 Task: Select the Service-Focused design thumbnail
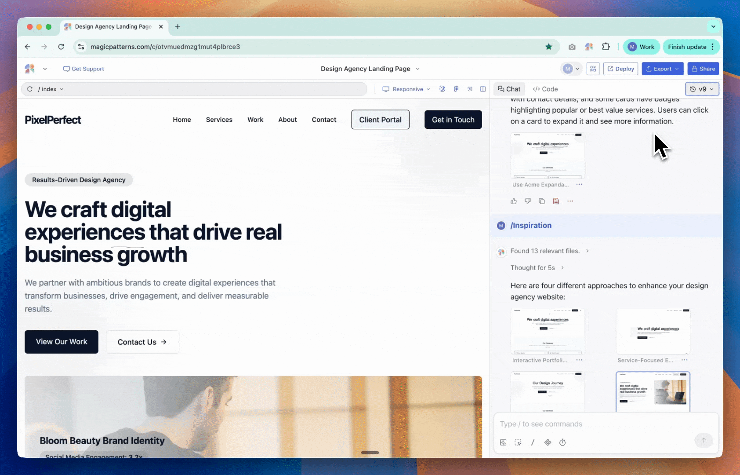[x=653, y=332]
